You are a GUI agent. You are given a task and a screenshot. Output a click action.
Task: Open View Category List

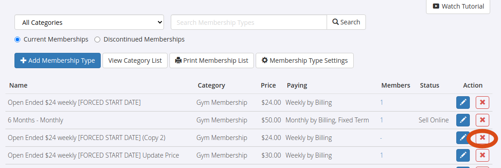[135, 61]
